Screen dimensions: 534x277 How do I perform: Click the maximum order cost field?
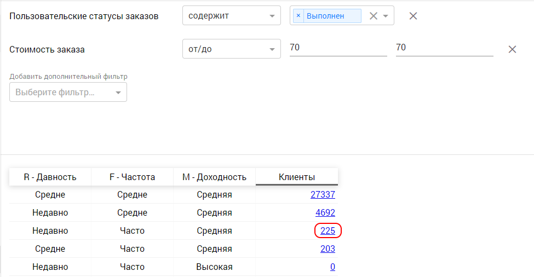[x=444, y=48]
